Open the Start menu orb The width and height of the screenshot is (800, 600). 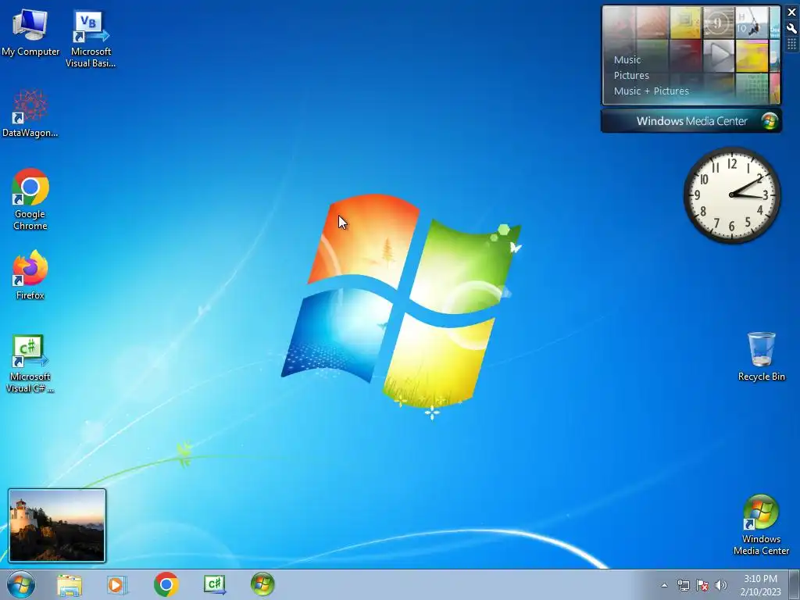[x=21, y=584]
